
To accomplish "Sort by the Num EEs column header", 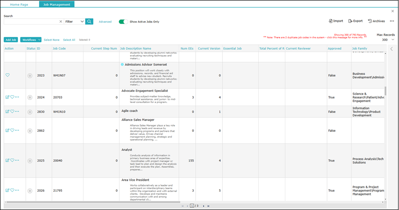I will [187, 48].
